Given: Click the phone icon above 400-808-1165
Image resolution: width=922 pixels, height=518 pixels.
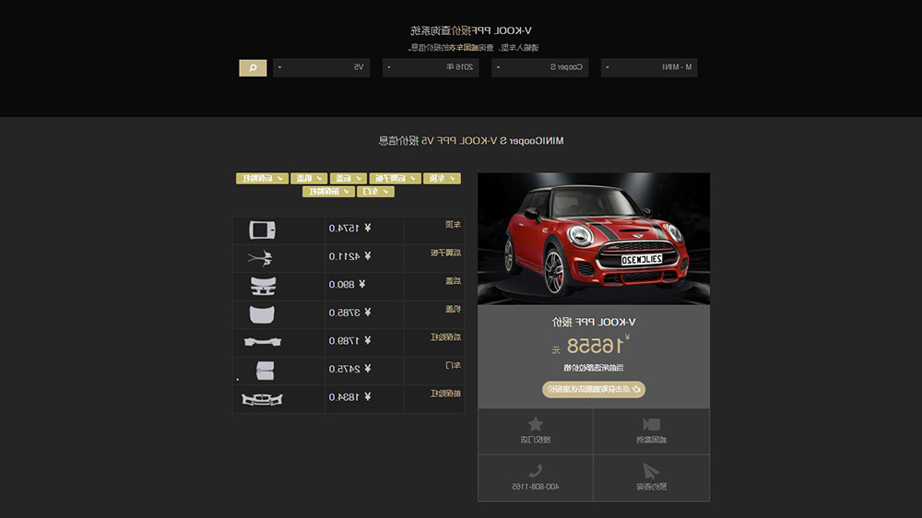Looking at the screenshot, I should pos(535,471).
